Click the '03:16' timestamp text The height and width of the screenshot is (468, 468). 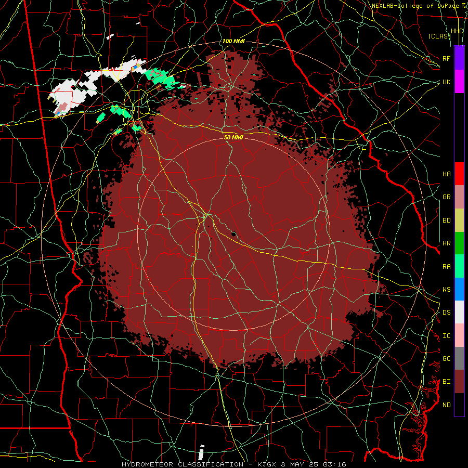pyautogui.click(x=334, y=464)
